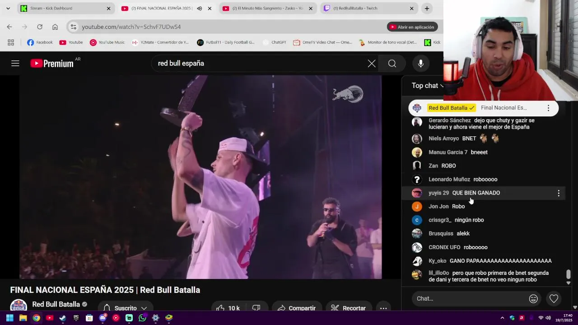Click the Recortar clip button
Viewport: 578px width, 325px height.
[348, 308]
